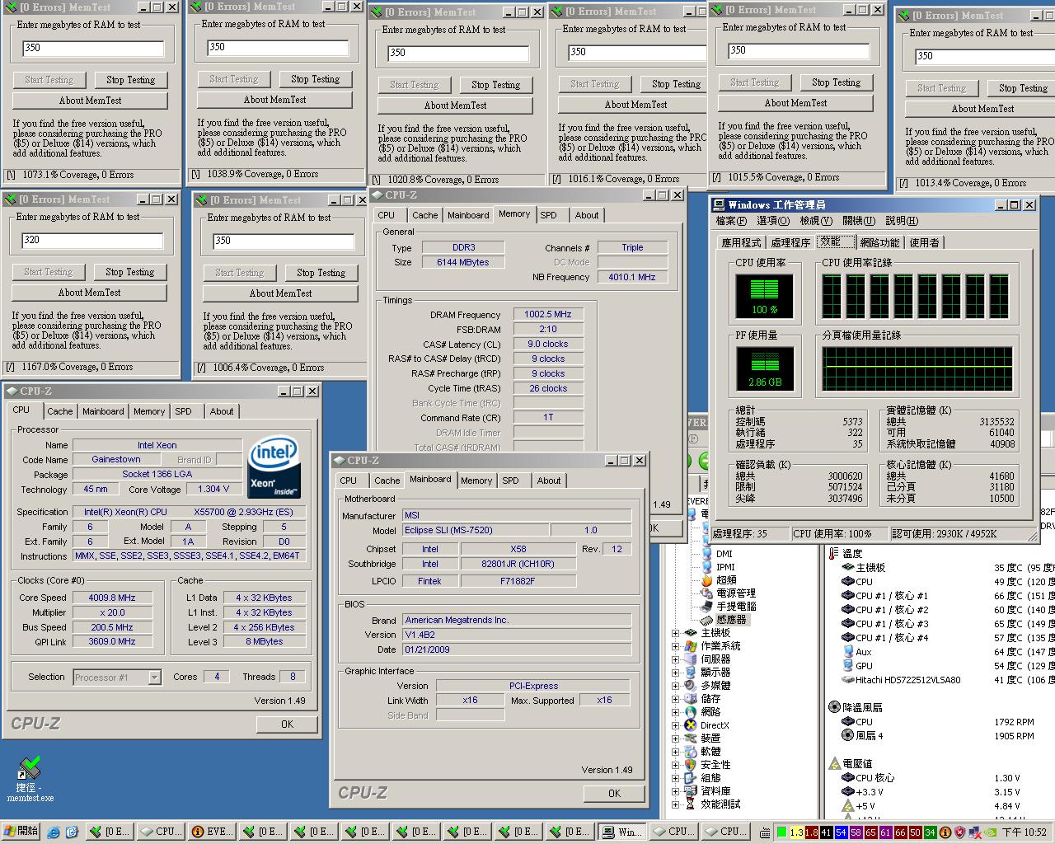The image size is (1055, 844).
Task: Click the 溫度 thermometer icon in sensor list
Action: 834,553
